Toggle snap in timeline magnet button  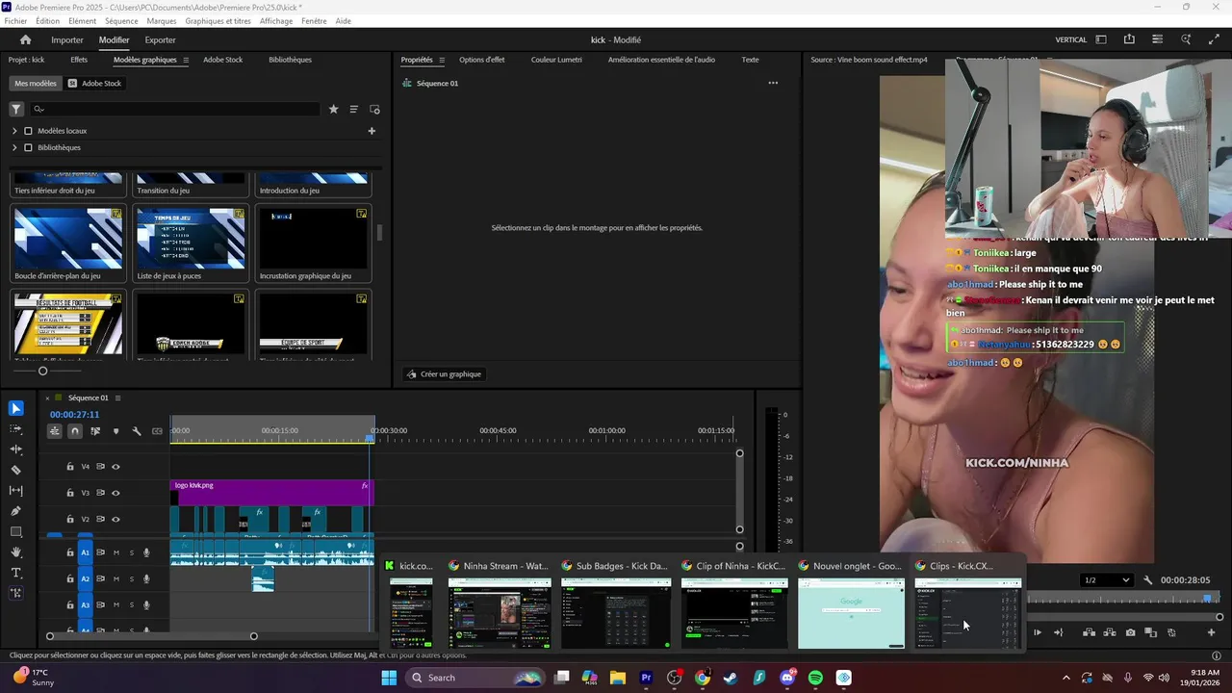75,431
